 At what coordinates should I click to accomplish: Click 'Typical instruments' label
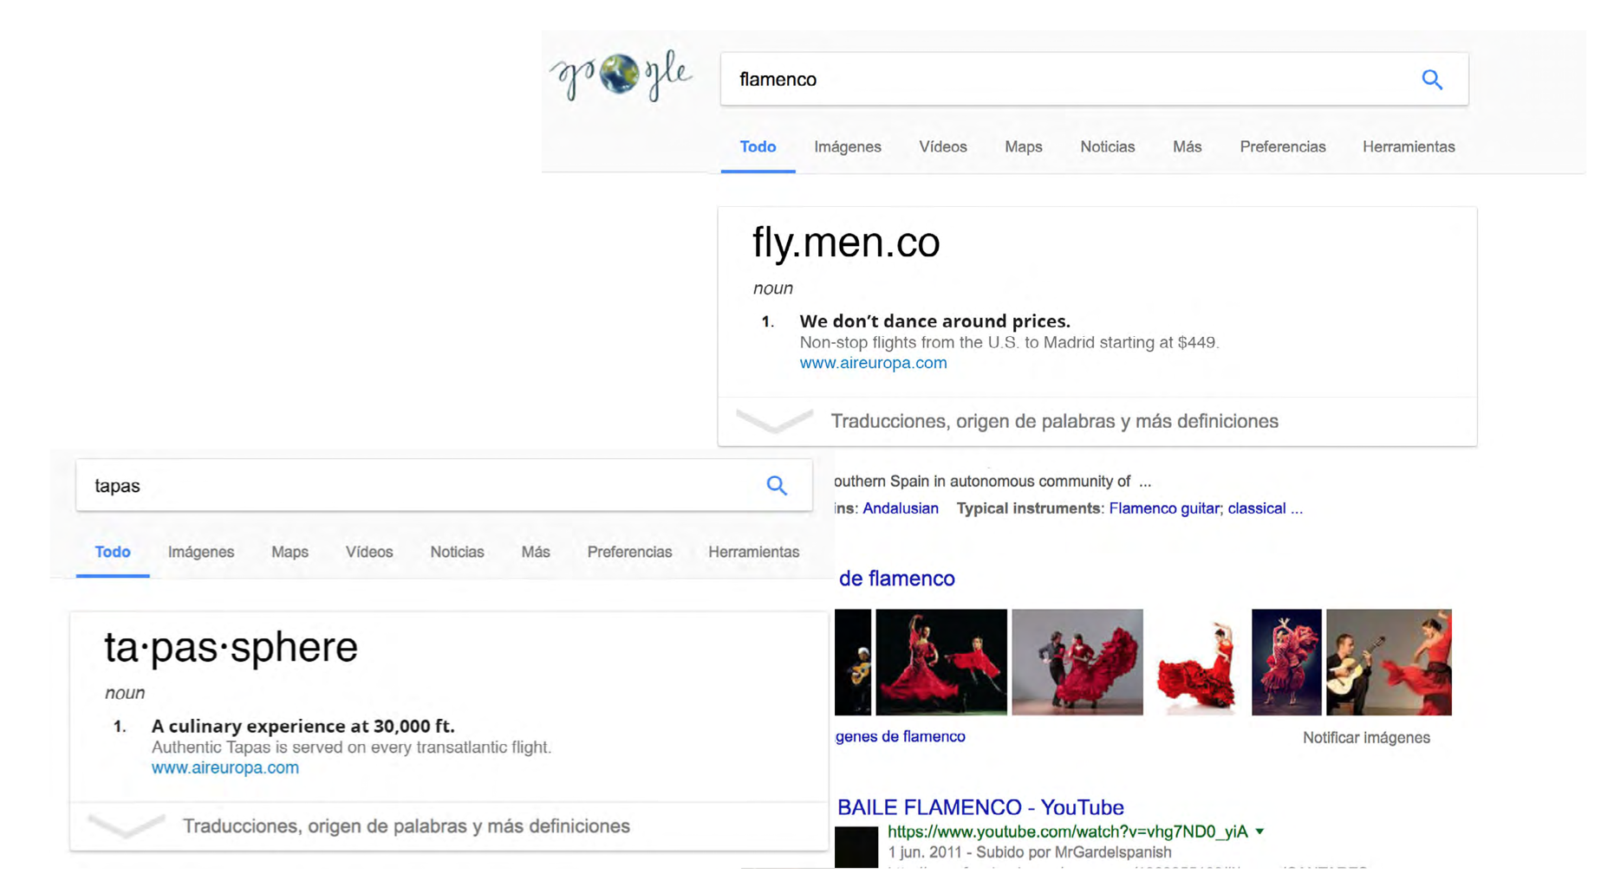[x=1028, y=508]
